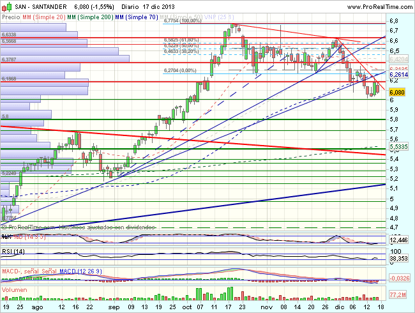Image resolution: width=415 pixels, height=313 pixels.
Task: Click the 6,8 price axis label
Action: [394, 21]
